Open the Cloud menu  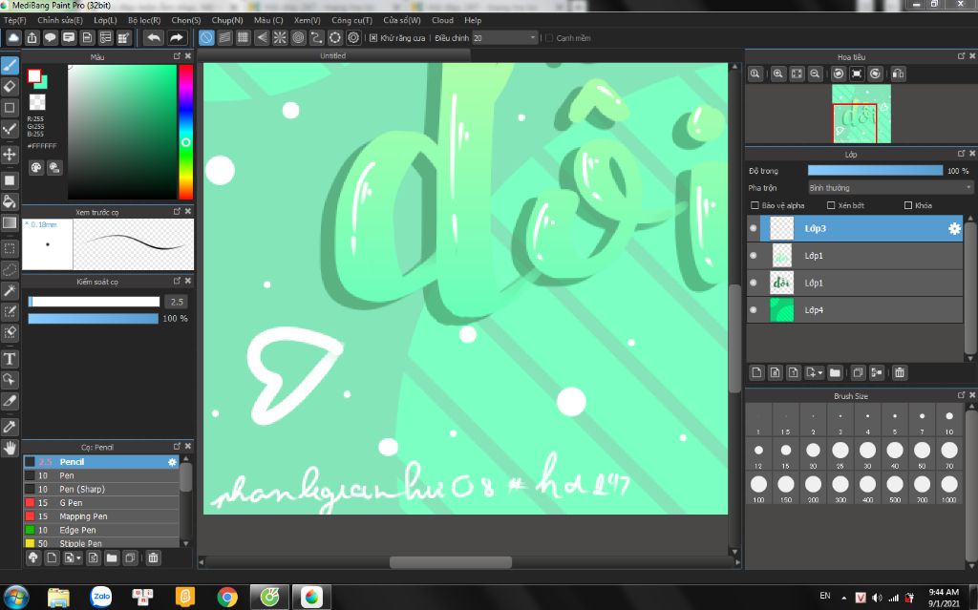443,21
